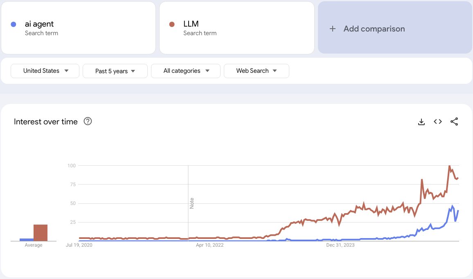Screen dimensions: 473x279
Task: Click the blue ai agent average bar
Action: coord(27,240)
